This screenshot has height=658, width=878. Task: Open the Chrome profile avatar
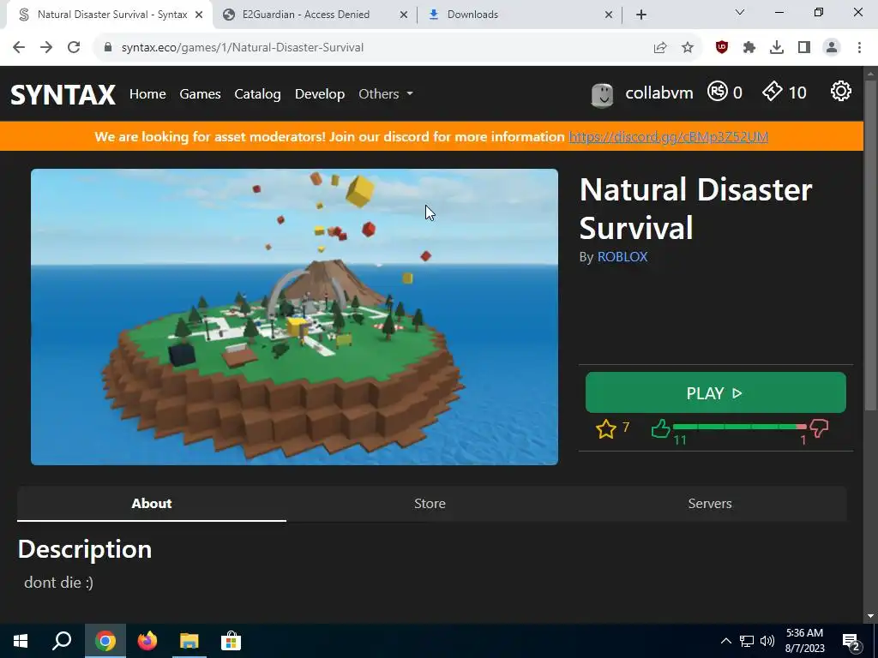pyautogui.click(x=832, y=48)
